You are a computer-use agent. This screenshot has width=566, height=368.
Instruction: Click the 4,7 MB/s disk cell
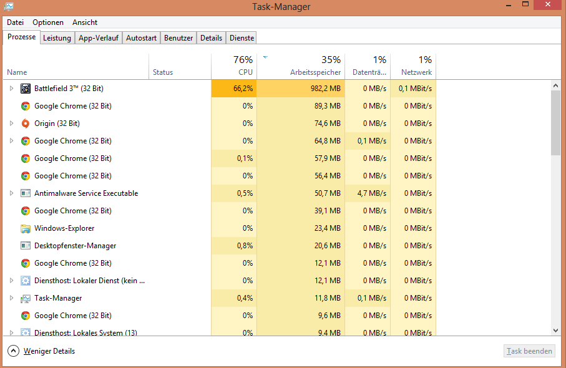pyautogui.click(x=368, y=193)
